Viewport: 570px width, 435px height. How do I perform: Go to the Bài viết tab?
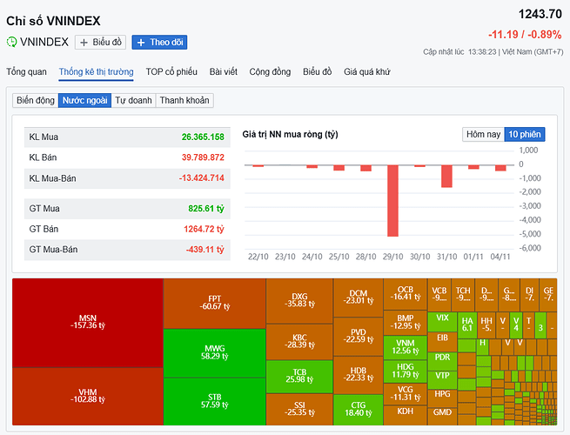point(223,71)
